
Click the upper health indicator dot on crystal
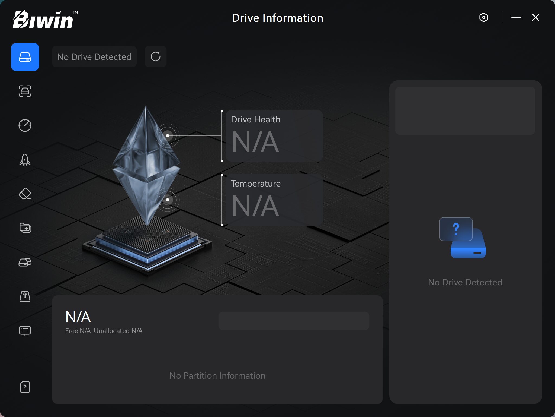(x=168, y=136)
